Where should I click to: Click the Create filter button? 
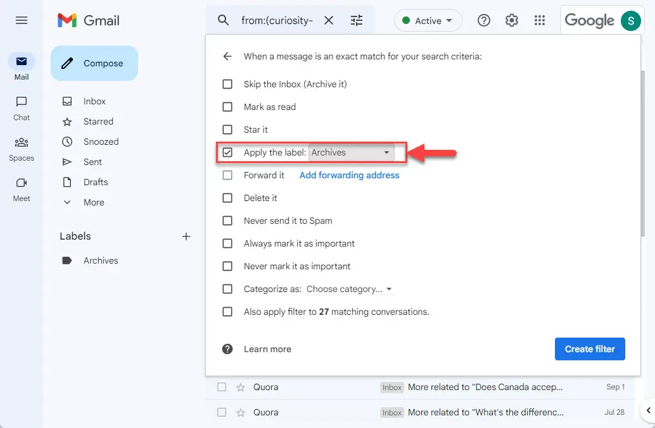[x=589, y=349]
